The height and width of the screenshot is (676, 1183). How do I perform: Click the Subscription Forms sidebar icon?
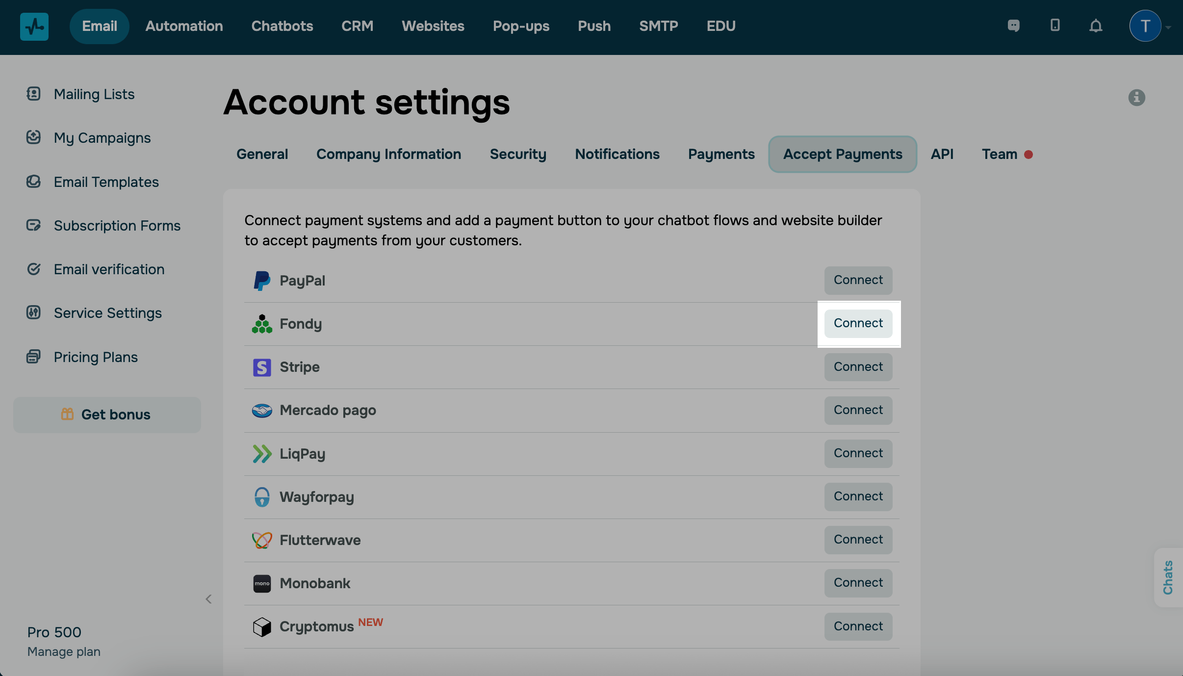click(x=33, y=225)
